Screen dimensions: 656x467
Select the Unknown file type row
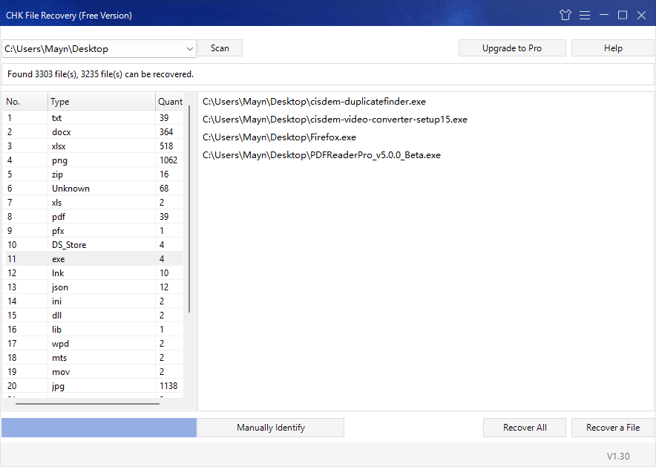89,188
